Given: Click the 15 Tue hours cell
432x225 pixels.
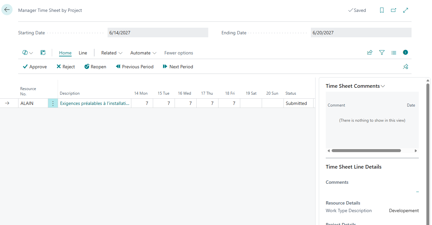Looking at the screenshot, I should click(164, 103).
